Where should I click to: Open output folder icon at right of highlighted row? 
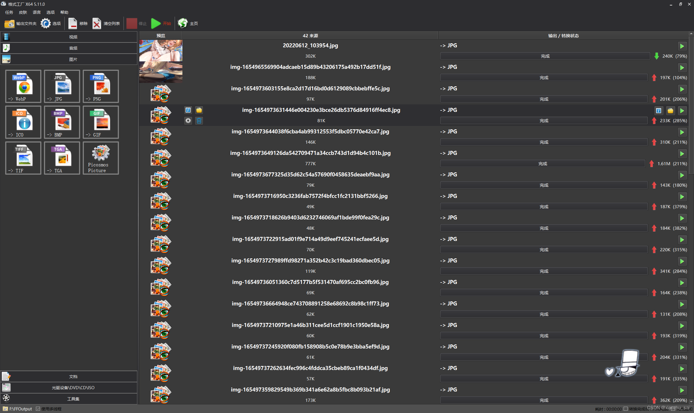tap(670, 110)
